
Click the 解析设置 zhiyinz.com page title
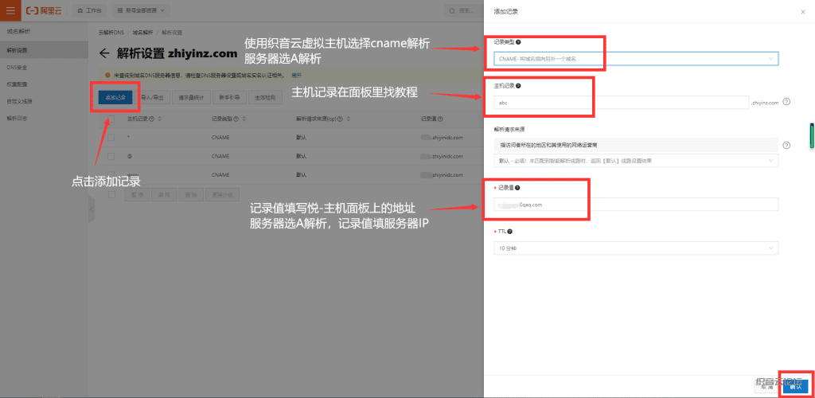177,53
